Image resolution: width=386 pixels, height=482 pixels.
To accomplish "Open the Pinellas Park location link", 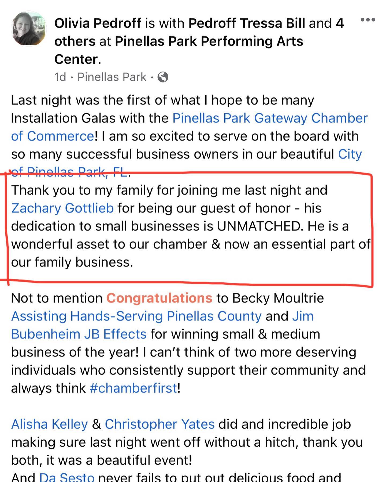I will click(112, 77).
